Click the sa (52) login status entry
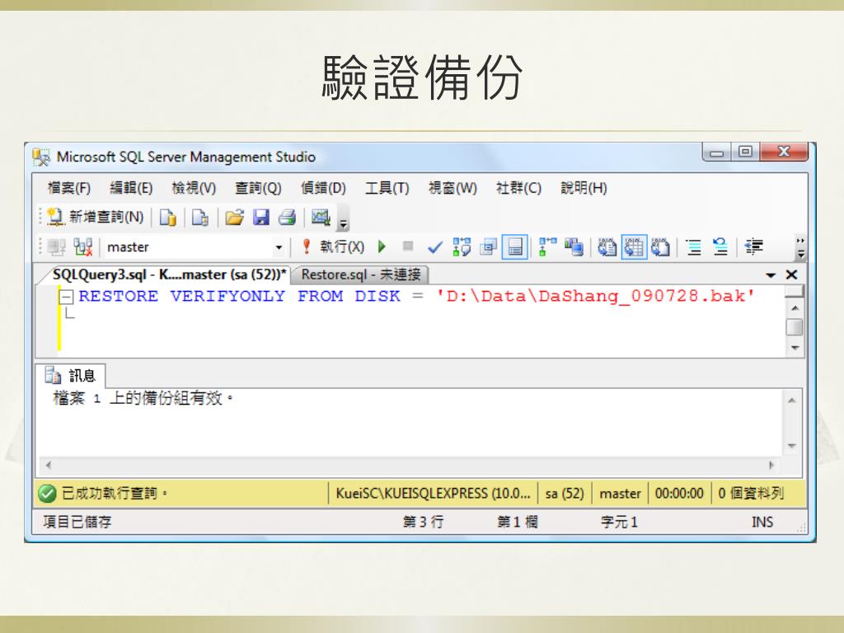Image resolution: width=844 pixels, height=633 pixels. coord(565,494)
